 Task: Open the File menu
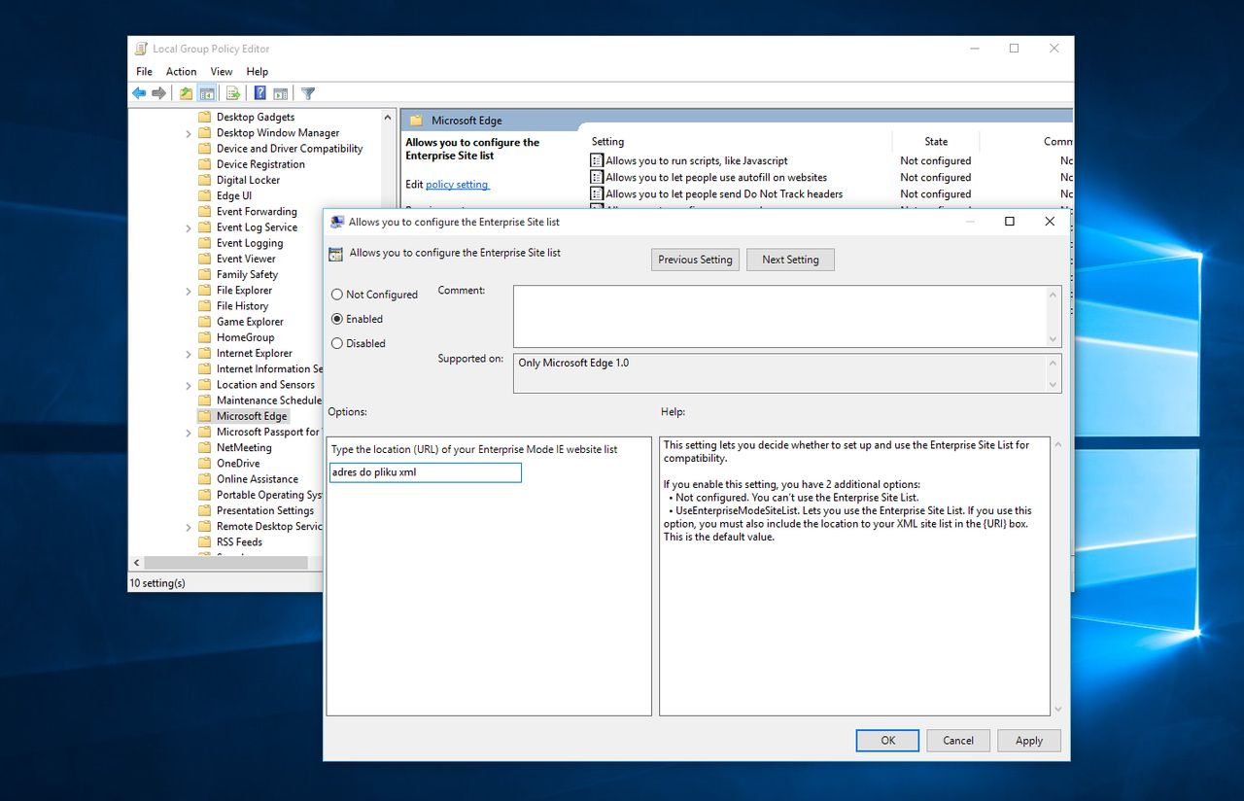[144, 71]
